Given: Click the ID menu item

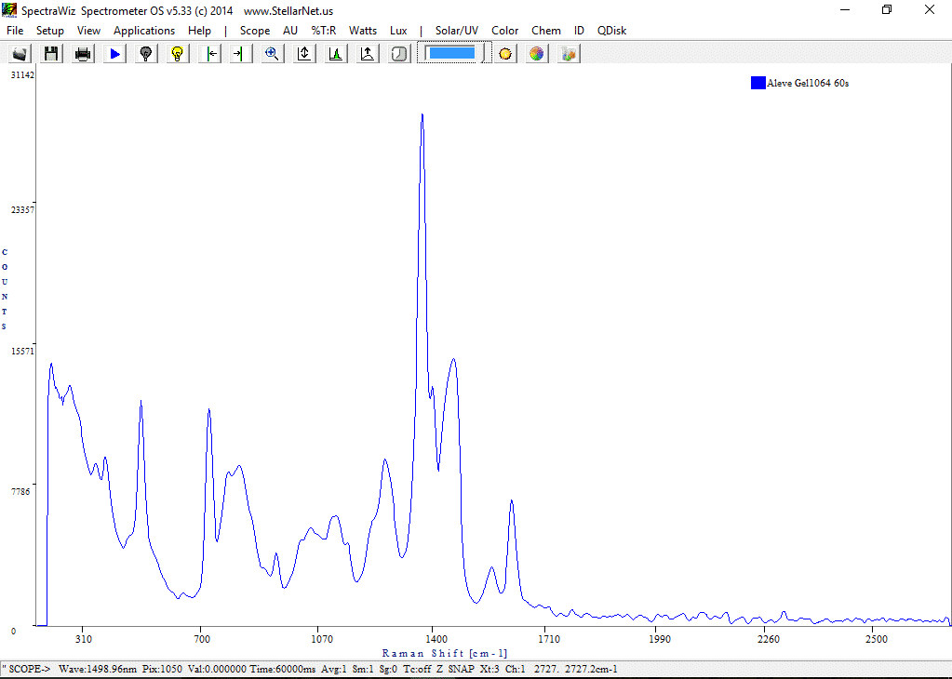Looking at the screenshot, I should tap(579, 31).
